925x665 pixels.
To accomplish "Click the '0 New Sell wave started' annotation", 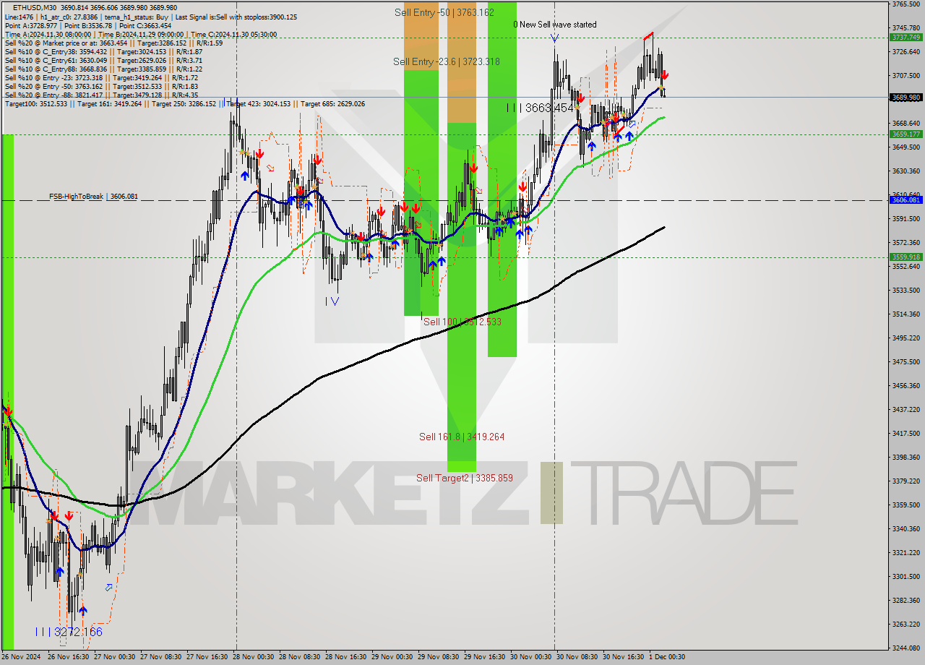I will pos(555,25).
